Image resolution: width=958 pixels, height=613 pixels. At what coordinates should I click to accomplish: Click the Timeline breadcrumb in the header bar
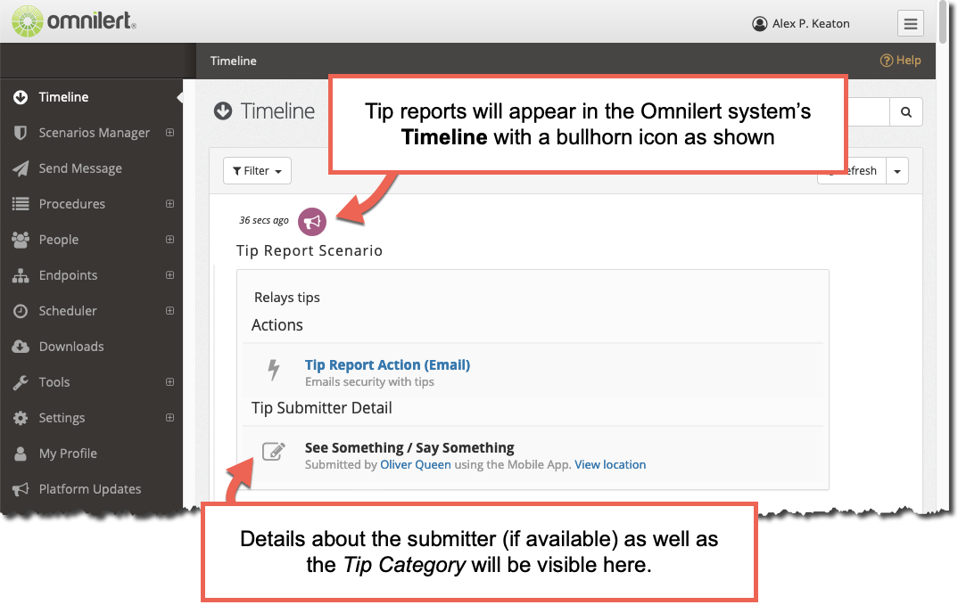pos(234,61)
